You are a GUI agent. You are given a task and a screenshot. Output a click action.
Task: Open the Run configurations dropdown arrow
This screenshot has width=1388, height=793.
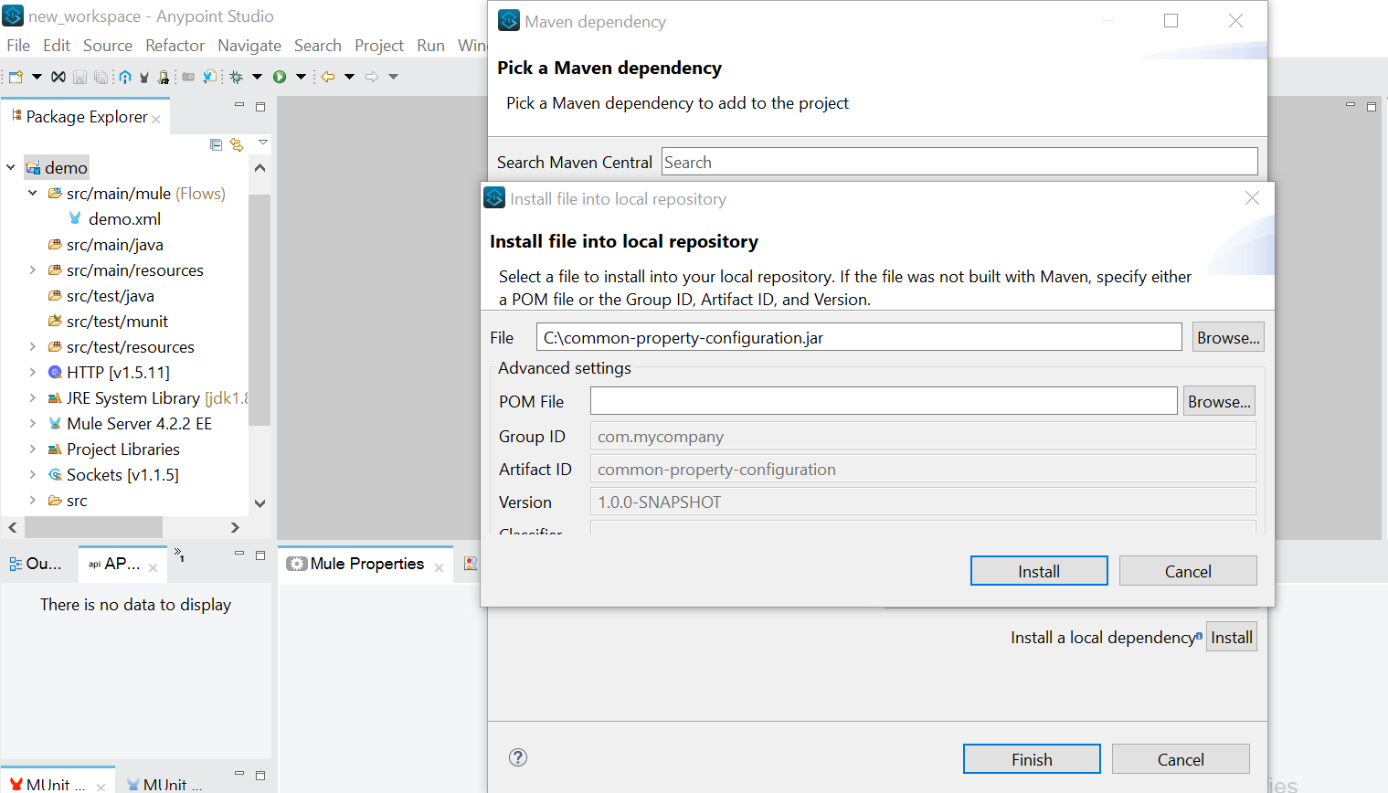click(301, 77)
